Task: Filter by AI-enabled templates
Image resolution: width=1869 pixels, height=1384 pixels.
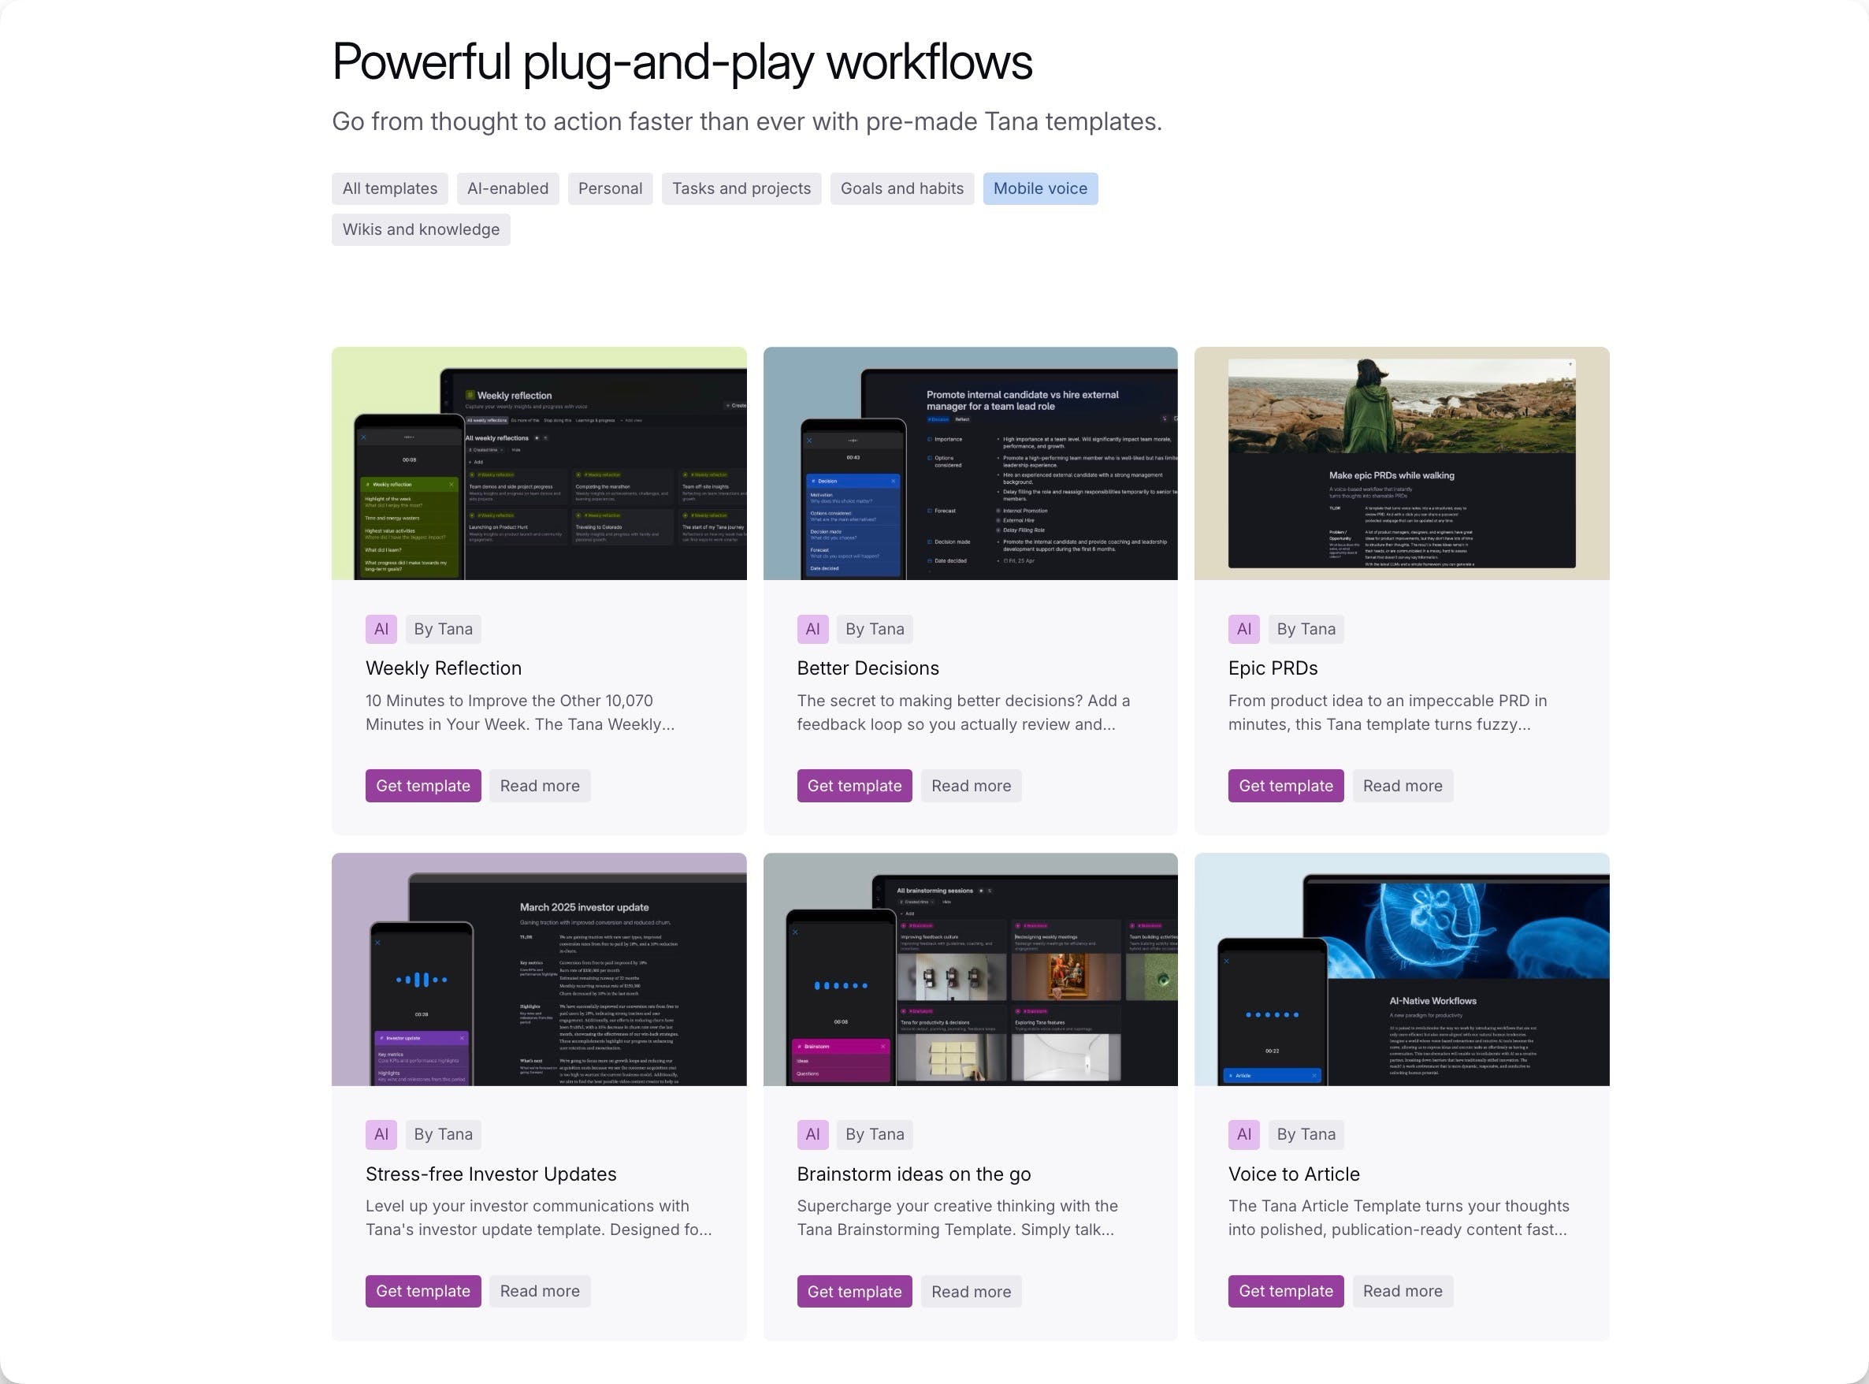Action: tap(507, 188)
